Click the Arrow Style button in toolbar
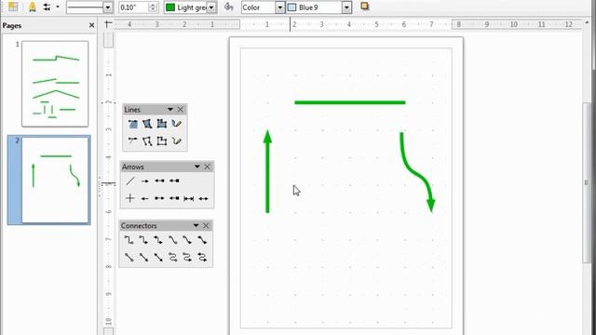596x335 pixels. point(47,7)
